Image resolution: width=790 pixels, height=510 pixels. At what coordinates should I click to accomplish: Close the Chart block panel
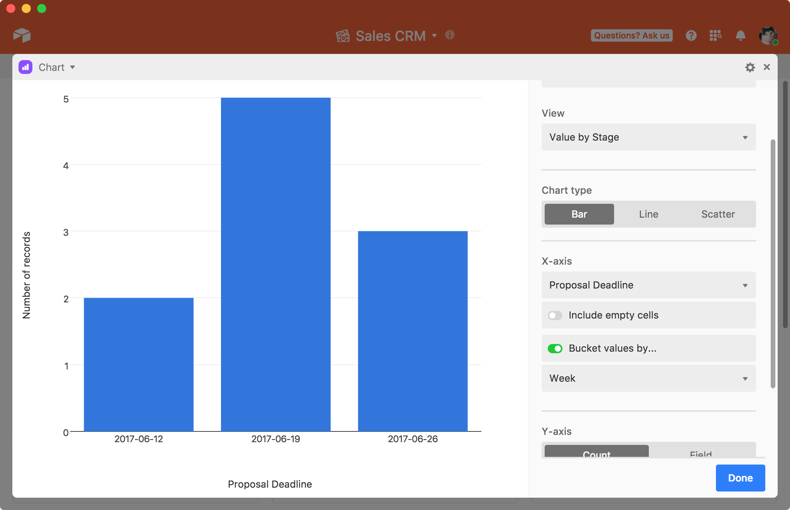tap(767, 67)
